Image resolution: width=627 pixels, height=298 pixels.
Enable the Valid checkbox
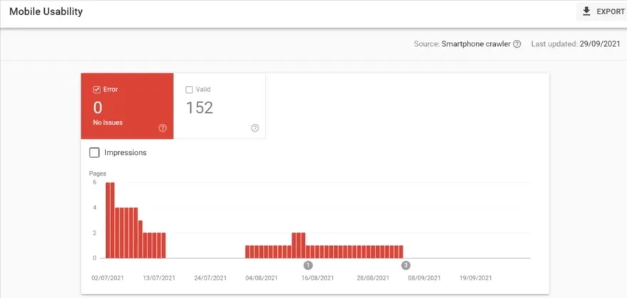click(x=189, y=90)
